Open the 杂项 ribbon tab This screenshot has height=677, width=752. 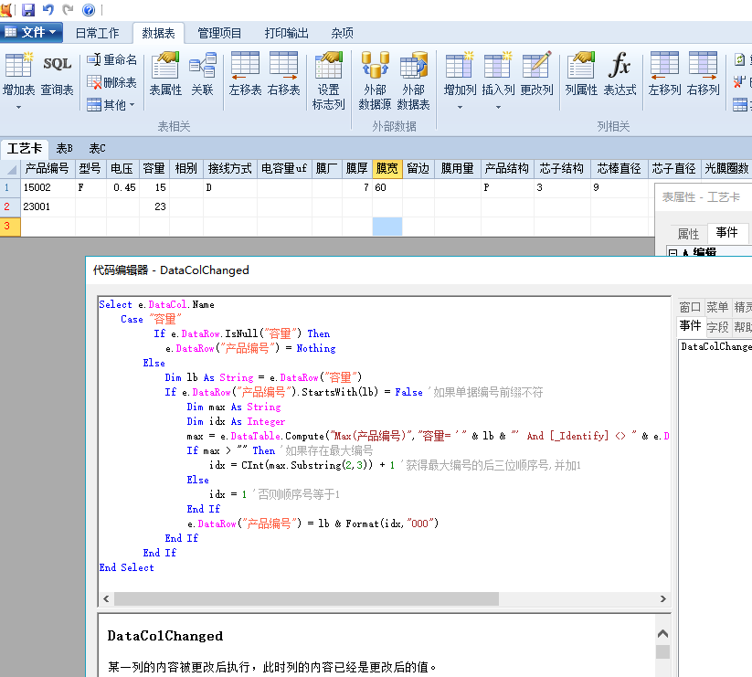point(342,33)
